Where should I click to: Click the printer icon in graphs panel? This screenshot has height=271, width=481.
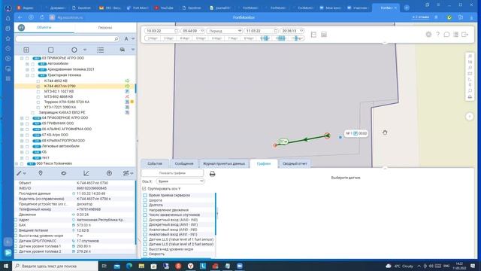[212, 174]
